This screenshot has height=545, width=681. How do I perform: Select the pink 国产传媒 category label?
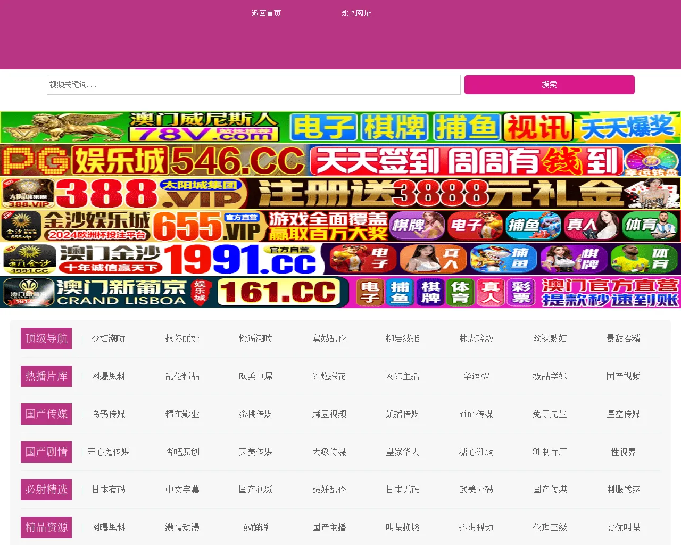click(x=46, y=414)
